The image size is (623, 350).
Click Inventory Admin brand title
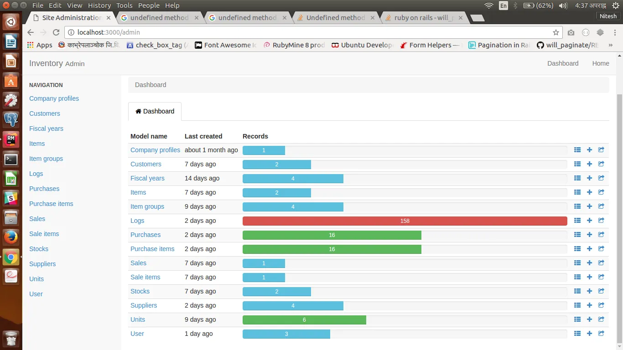57,63
